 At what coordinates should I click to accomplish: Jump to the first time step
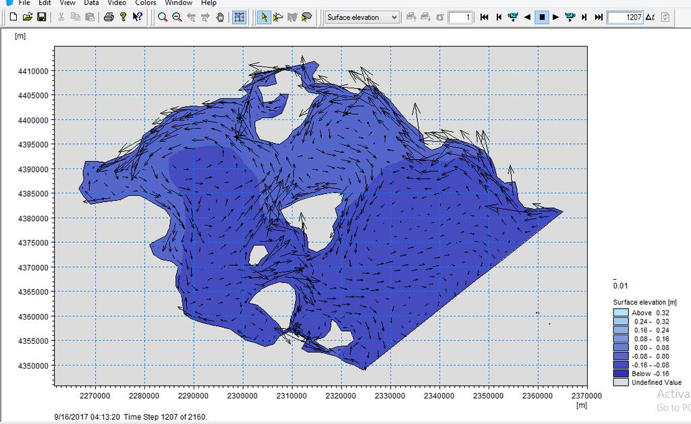click(485, 17)
